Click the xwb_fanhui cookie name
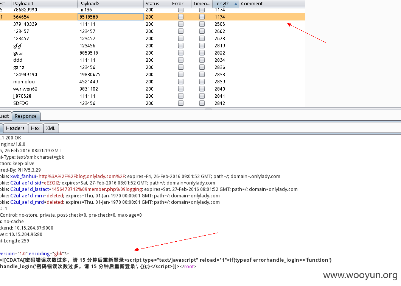The image size is (401, 286). click(23, 177)
